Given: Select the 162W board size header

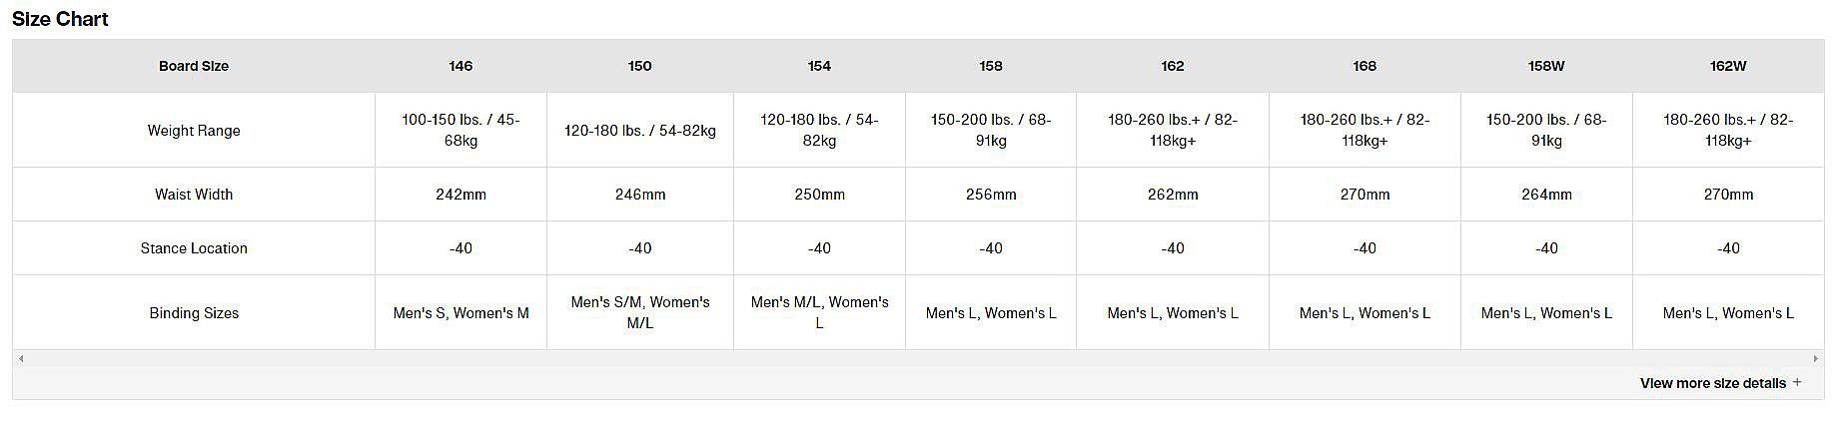Looking at the screenshot, I should pyautogui.click(x=1728, y=66).
